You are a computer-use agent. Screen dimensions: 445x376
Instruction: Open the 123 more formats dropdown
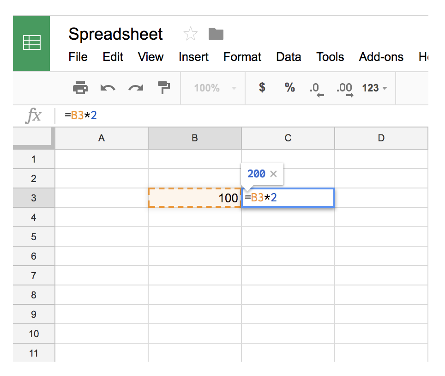click(x=374, y=88)
